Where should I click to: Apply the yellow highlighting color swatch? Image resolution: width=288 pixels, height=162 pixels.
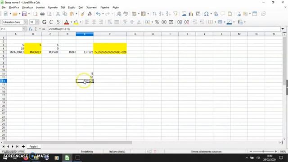click(76, 22)
